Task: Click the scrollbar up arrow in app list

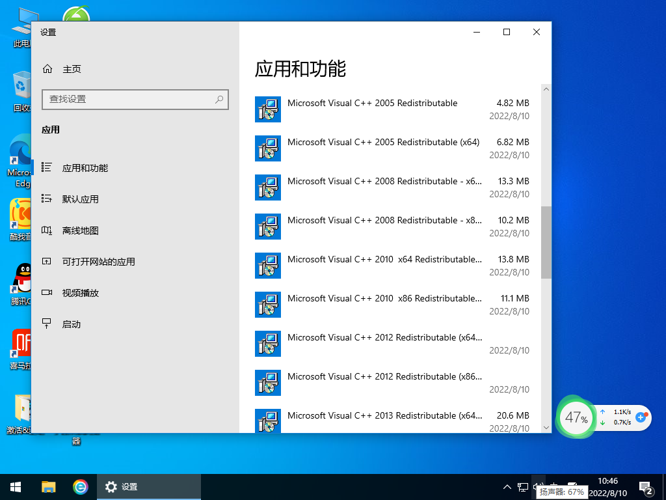Action: [x=546, y=89]
